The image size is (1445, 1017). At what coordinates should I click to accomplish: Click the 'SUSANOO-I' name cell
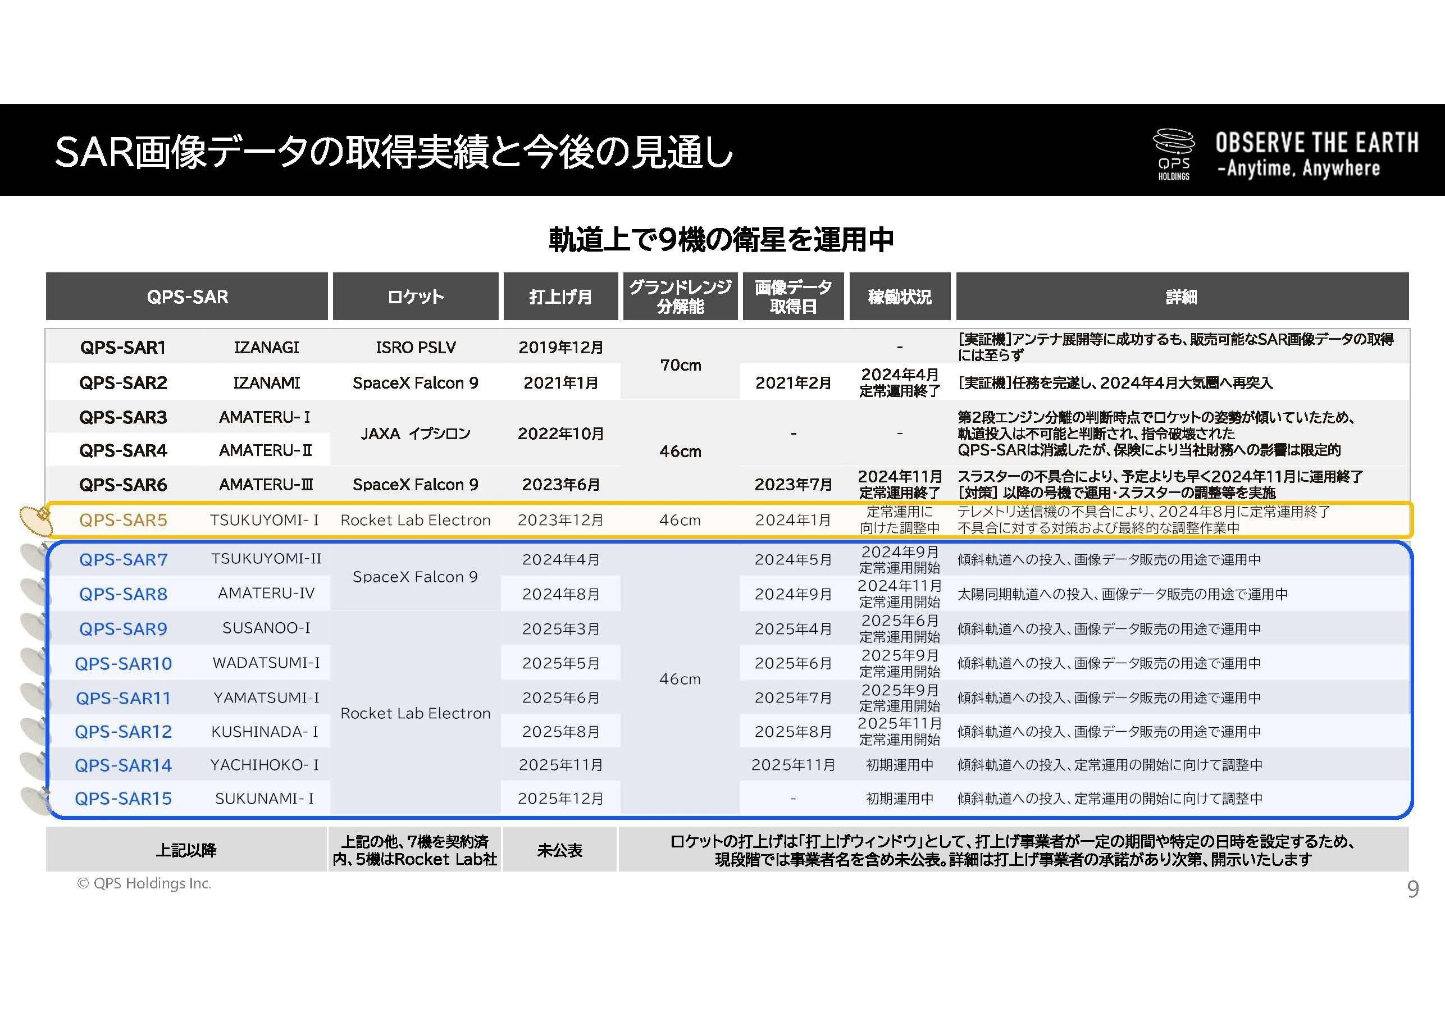pos(266,627)
